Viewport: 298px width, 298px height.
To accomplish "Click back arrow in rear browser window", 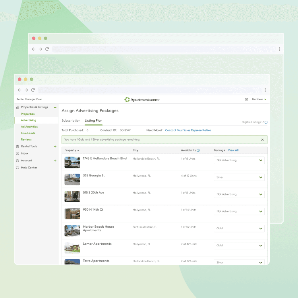I will (x=34, y=49).
